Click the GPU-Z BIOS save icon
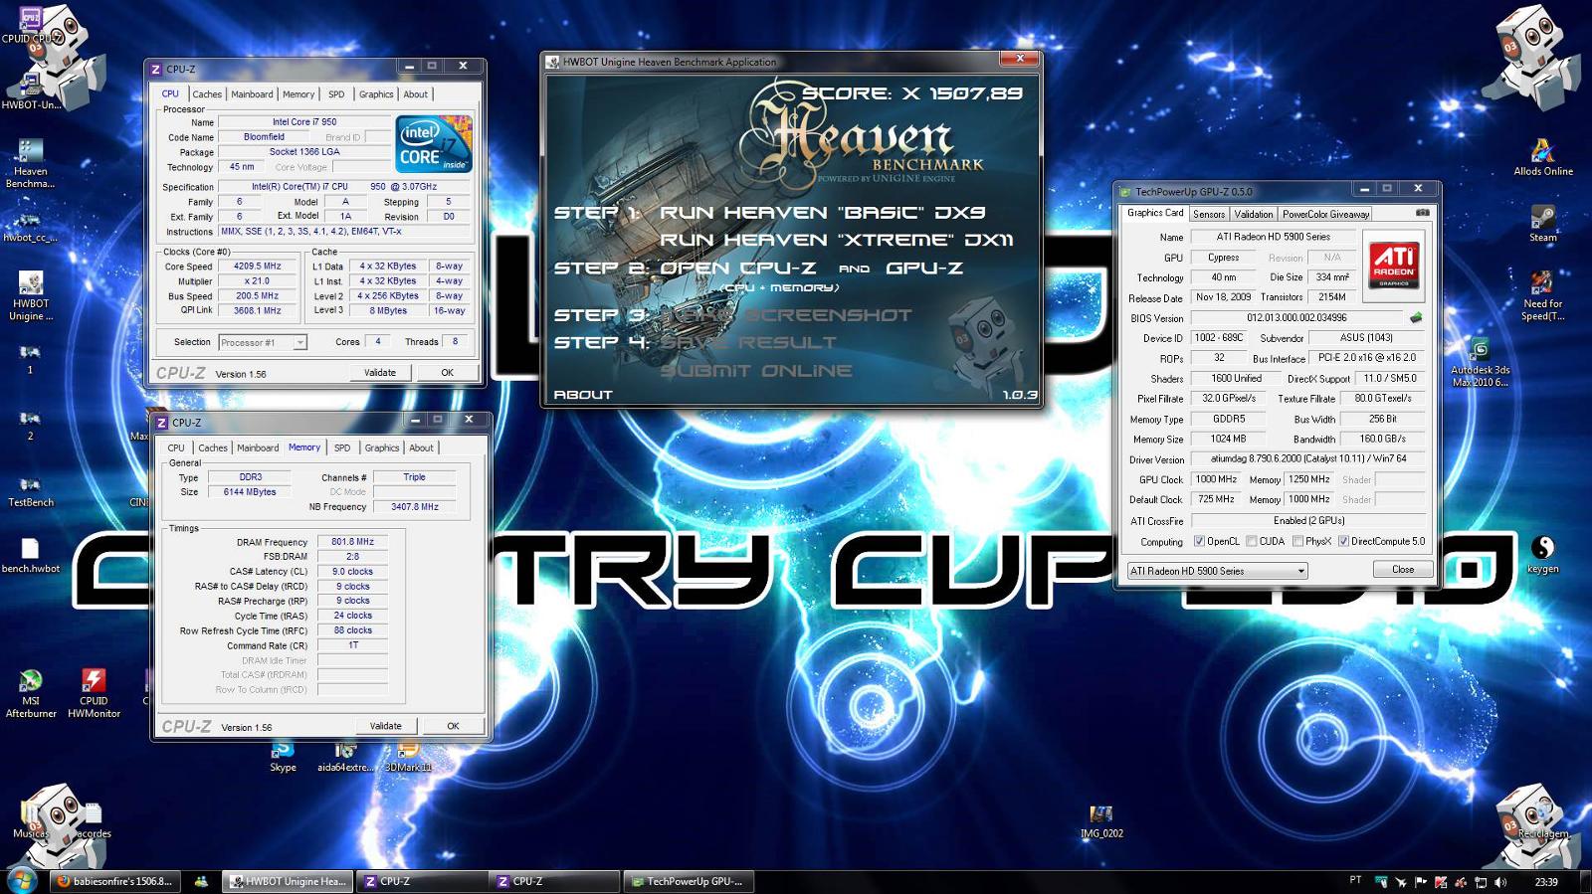Image resolution: width=1592 pixels, height=894 pixels. (1416, 318)
